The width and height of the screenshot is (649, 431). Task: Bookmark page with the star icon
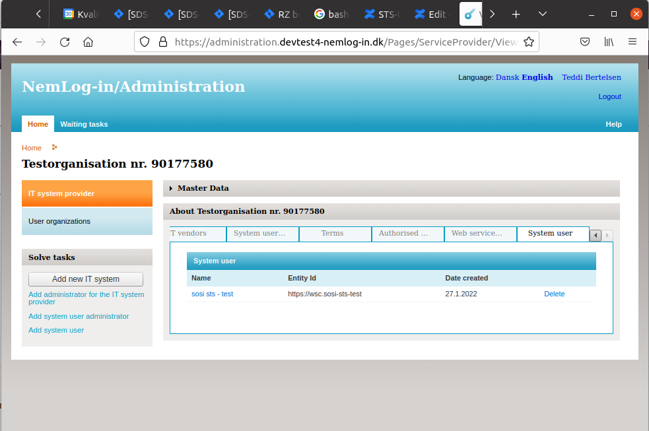click(x=528, y=42)
